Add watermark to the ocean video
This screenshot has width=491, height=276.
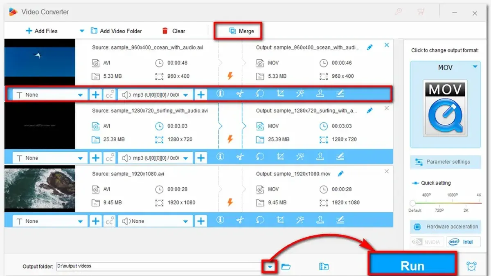[x=320, y=94]
